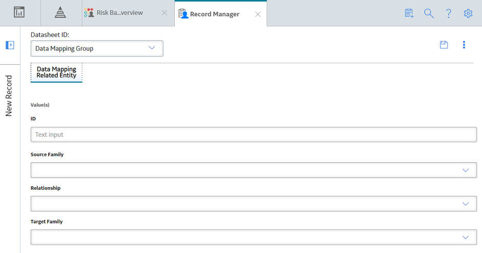The width and height of the screenshot is (482, 253).
Task: Click the New Record vertical label
Action: (9, 96)
